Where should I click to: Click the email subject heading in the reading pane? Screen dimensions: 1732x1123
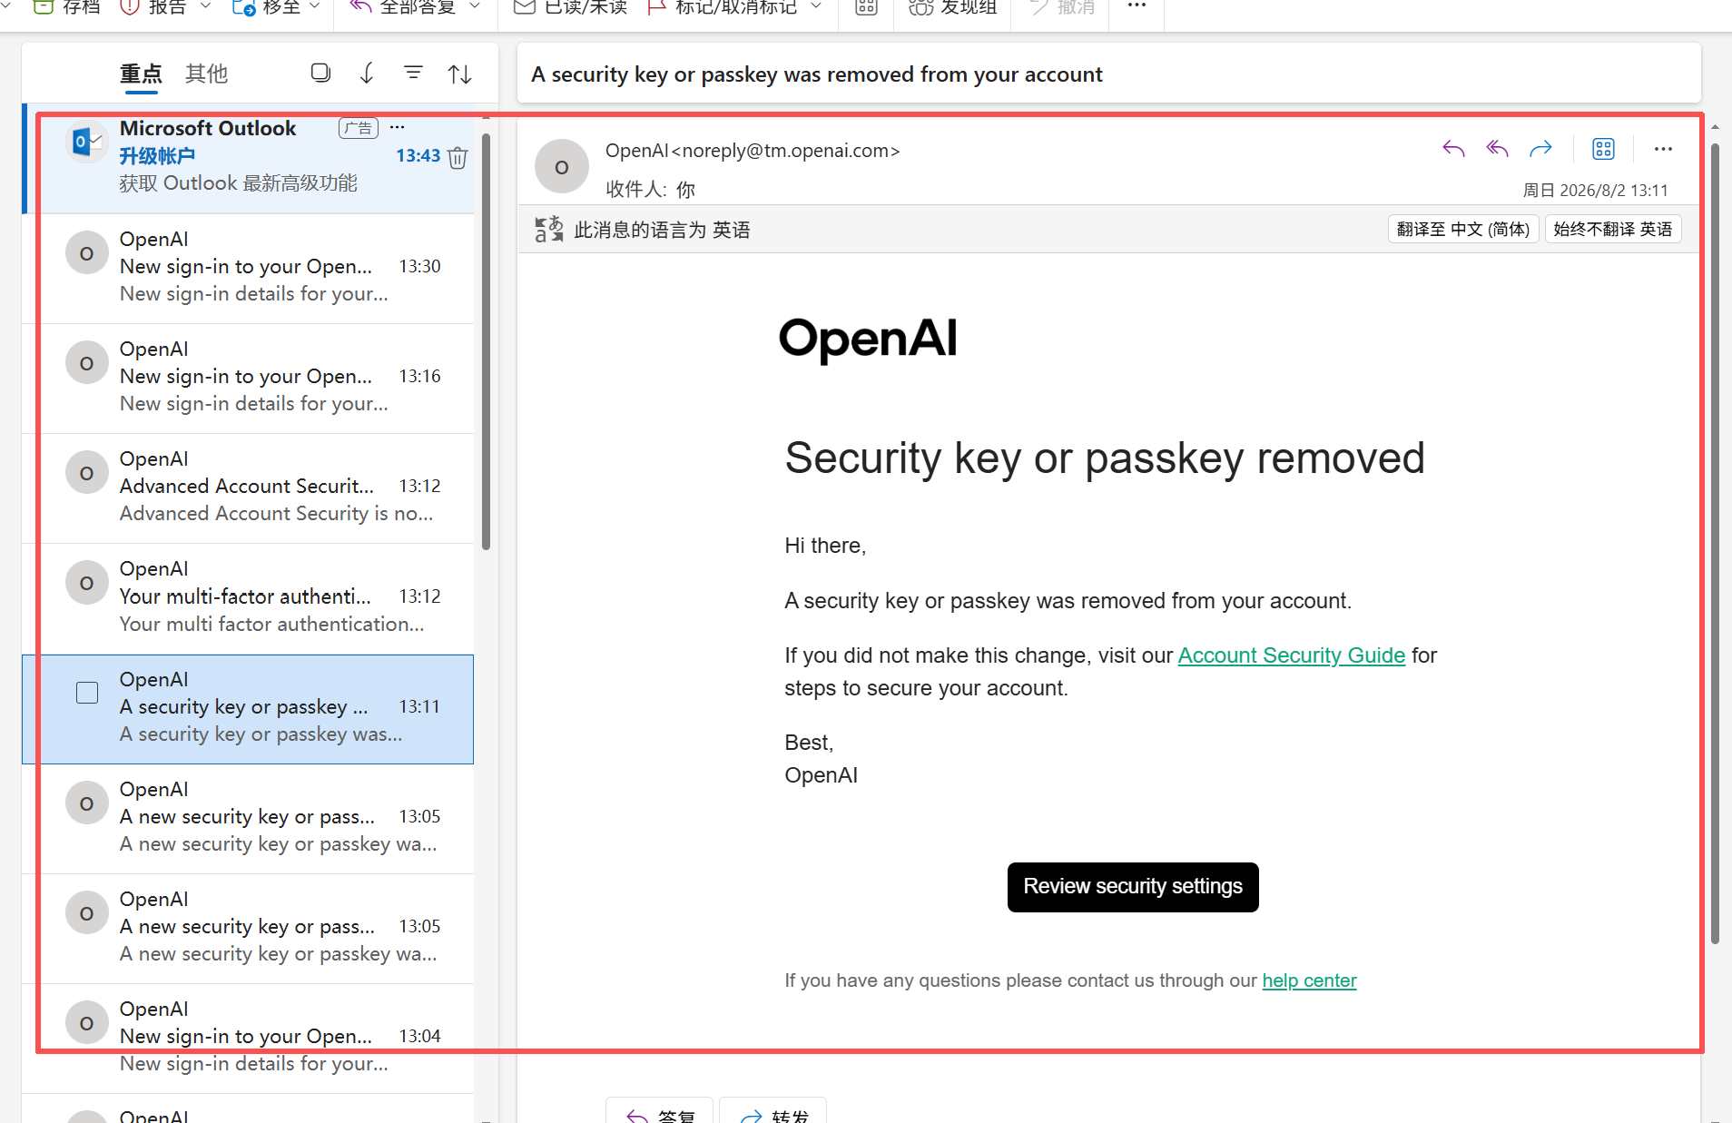pyautogui.click(x=817, y=74)
